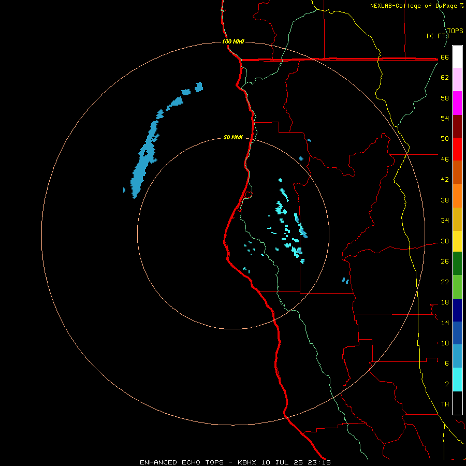Select the 66 scale value

pyautogui.click(x=445, y=57)
